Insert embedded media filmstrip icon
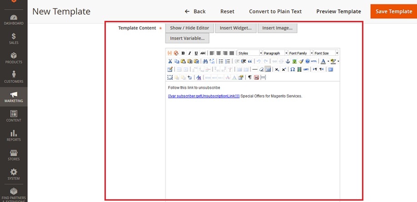 click(299, 69)
